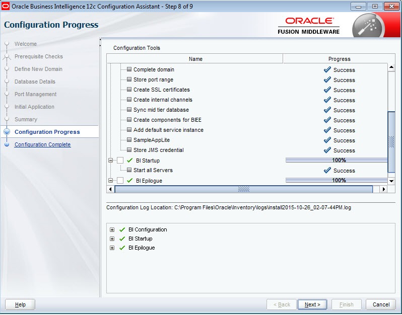
Task: Toggle the BI Startup group checkbox
Action: [120, 161]
